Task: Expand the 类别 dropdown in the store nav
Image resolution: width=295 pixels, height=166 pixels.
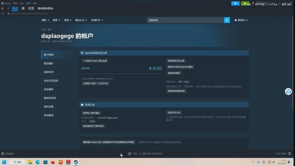Action: [x=68, y=20]
